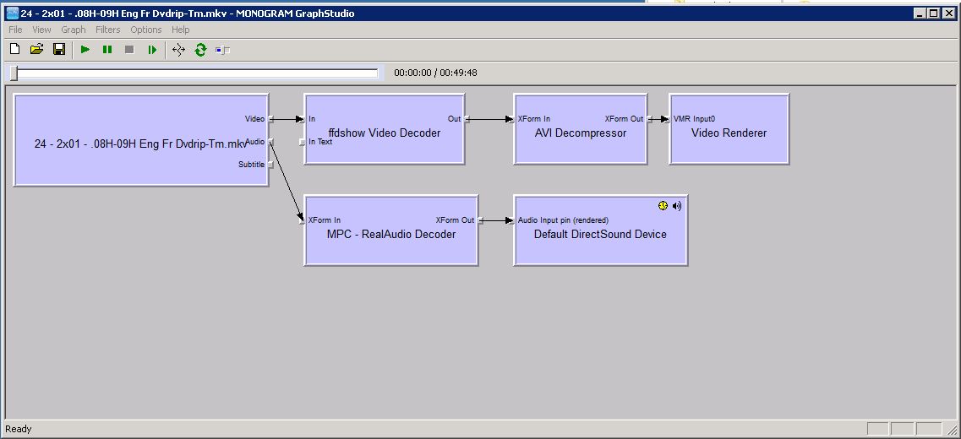The height and width of the screenshot is (439, 961).
Task: Open the Filters menu
Action: point(108,30)
